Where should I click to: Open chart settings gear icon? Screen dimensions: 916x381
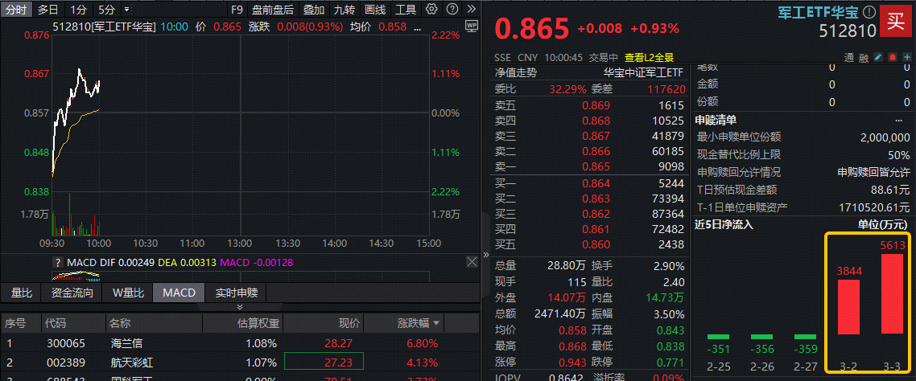[x=431, y=10]
